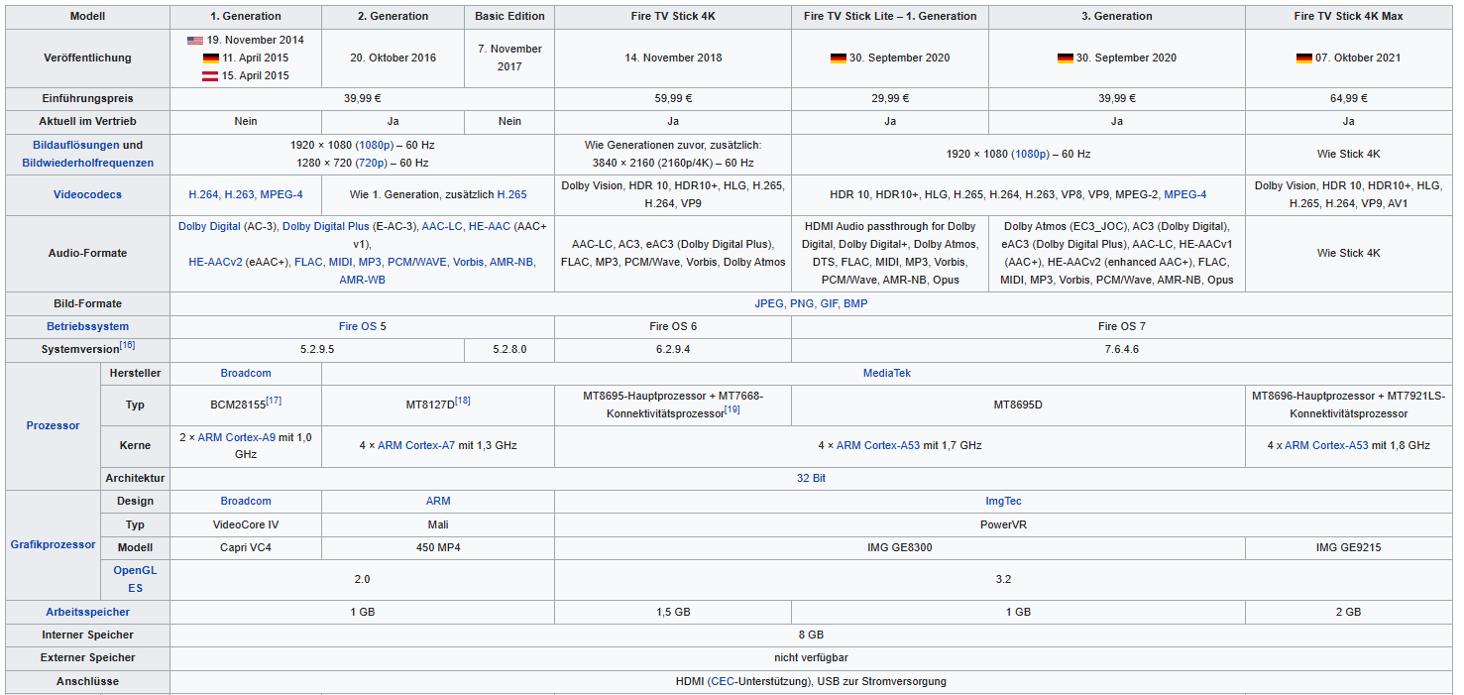Open the Bildwiederholfrequenzen link
The height and width of the screenshot is (695, 1464).
coord(87,163)
